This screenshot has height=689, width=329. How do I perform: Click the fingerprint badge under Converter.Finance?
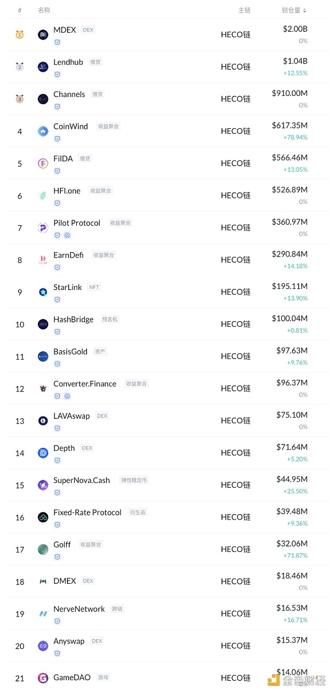[x=67, y=396]
